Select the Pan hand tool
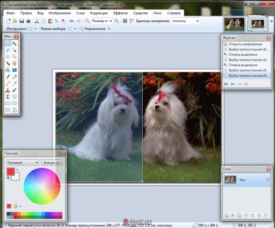Screen dimensions: 275x228 click(14, 63)
